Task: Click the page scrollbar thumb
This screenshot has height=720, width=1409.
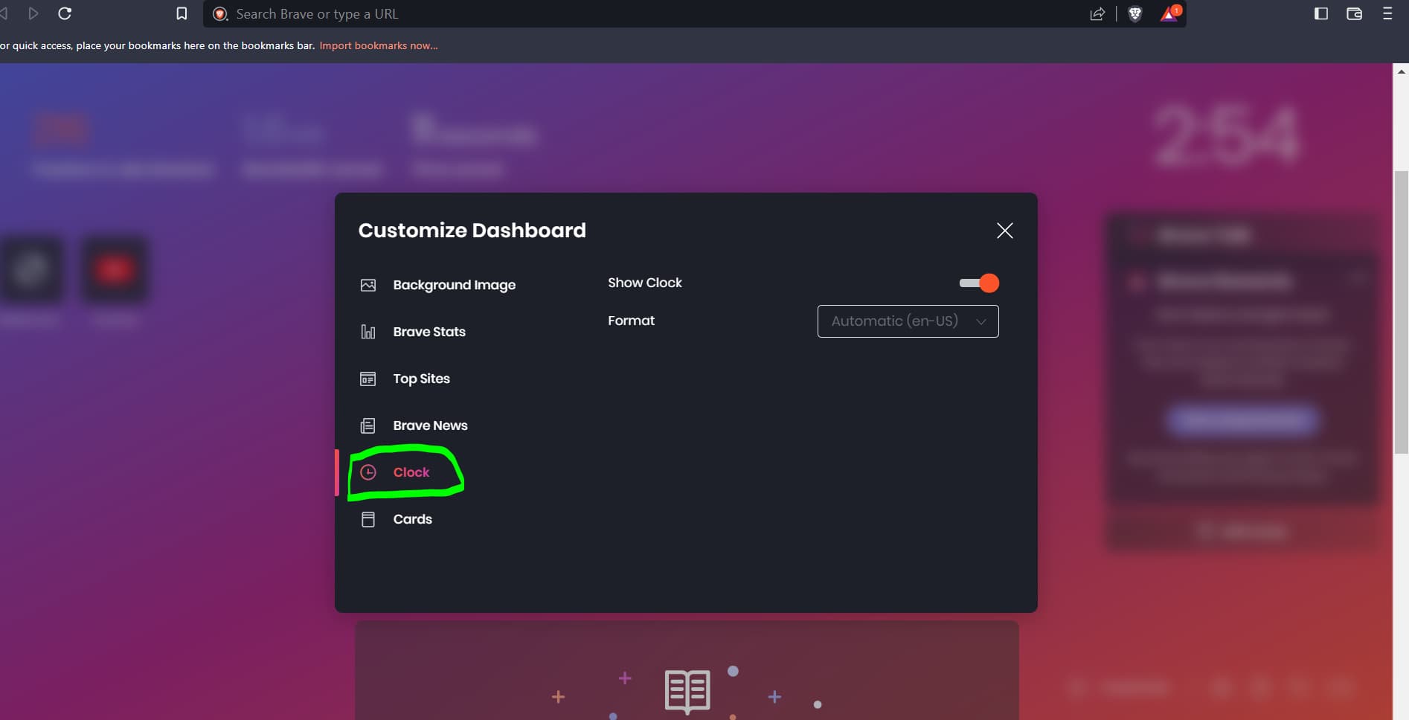Action: click(1401, 312)
